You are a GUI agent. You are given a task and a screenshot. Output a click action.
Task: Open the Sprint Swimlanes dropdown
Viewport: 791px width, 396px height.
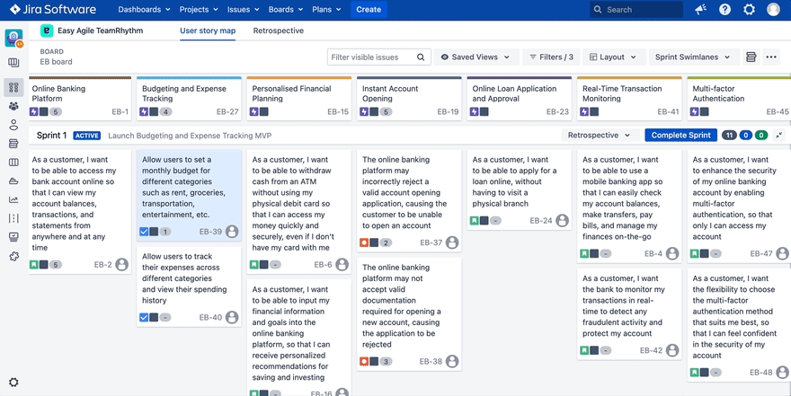click(x=694, y=57)
